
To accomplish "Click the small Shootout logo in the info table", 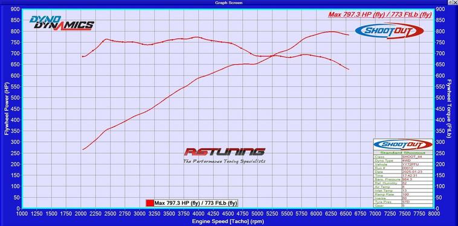I will point(403,145).
